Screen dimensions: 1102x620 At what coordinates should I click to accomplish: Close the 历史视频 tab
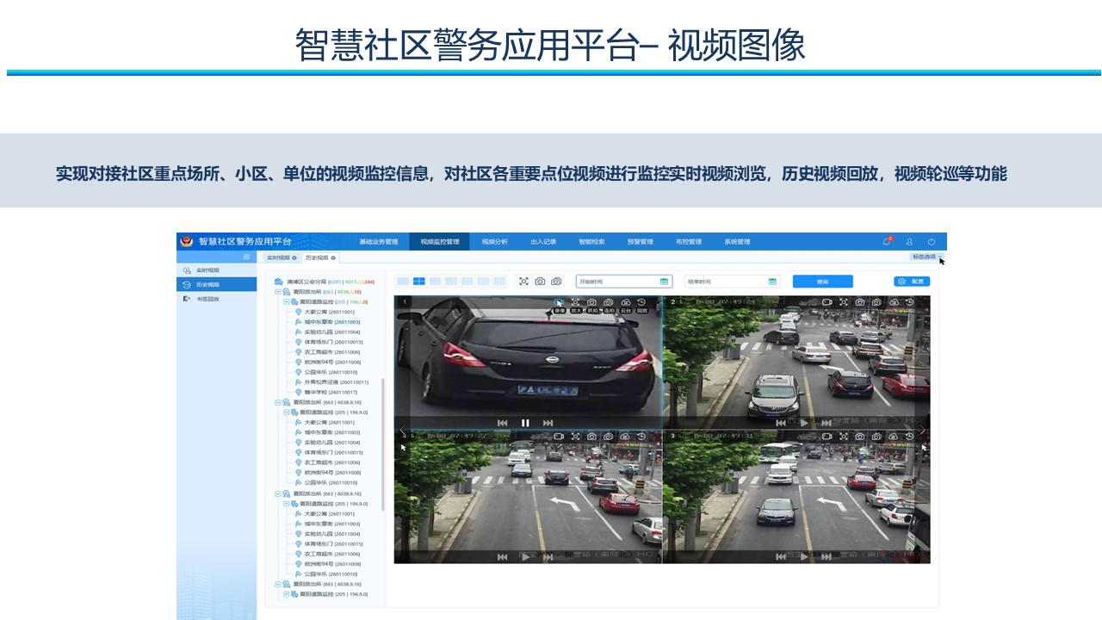coord(333,257)
